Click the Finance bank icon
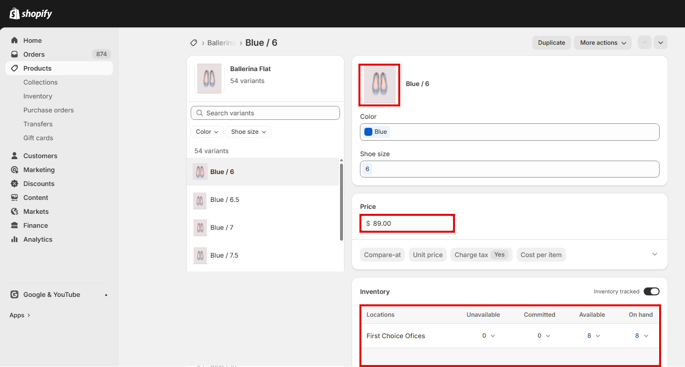685x367 pixels. click(14, 225)
